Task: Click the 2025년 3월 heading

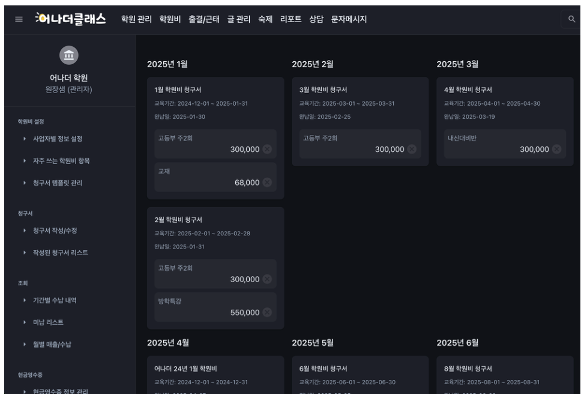Action: pos(457,64)
